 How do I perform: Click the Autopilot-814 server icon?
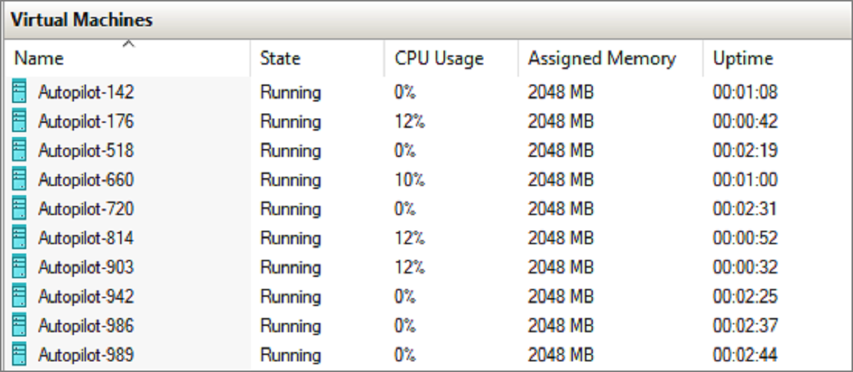point(20,238)
